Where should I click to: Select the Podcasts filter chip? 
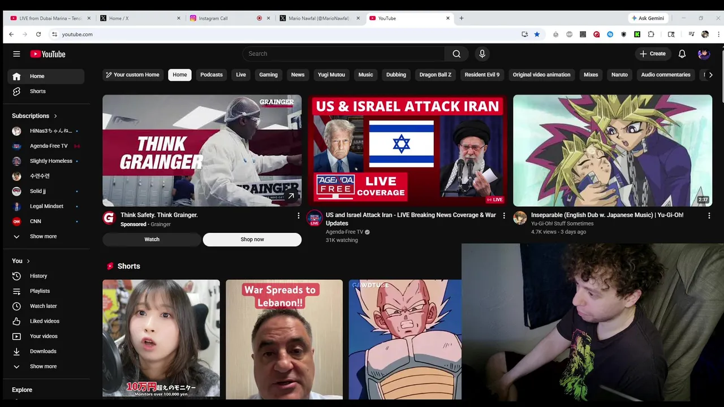[212, 75]
